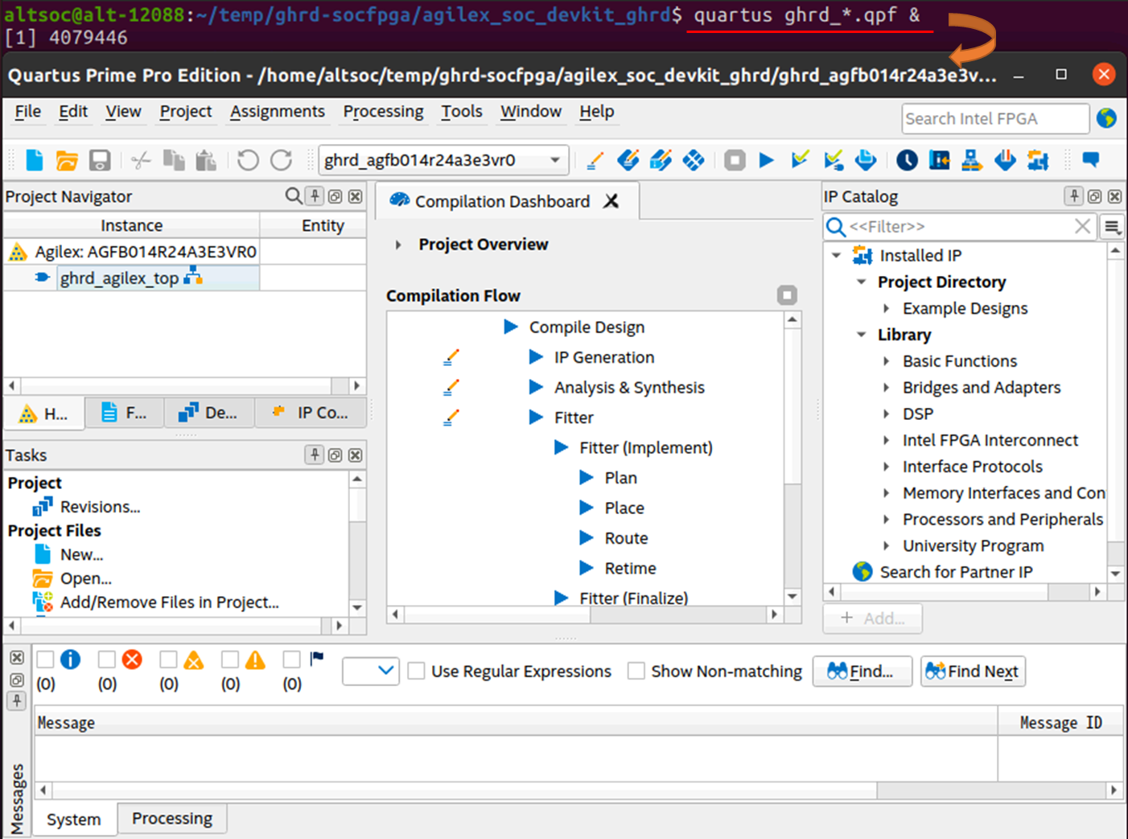Screen dimensions: 1128x839
Task: Float the Tasks panel with its detach icon
Action: point(335,455)
